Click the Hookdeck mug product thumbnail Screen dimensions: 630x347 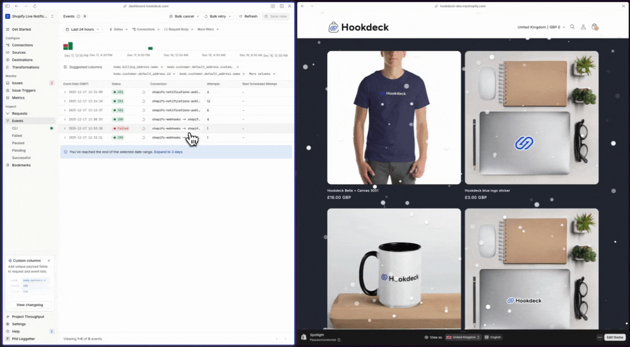(x=393, y=269)
